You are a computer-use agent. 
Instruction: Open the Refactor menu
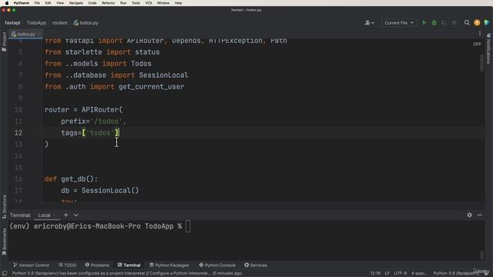pos(109,3)
